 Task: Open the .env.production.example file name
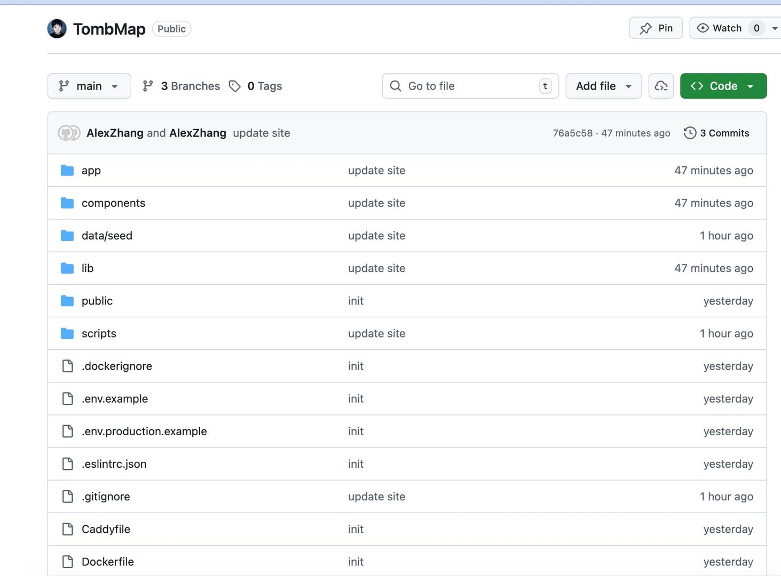(x=144, y=431)
